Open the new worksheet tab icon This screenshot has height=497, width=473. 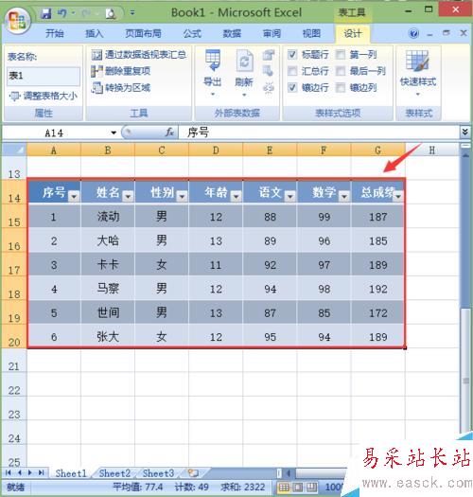click(x=193, y=473)
